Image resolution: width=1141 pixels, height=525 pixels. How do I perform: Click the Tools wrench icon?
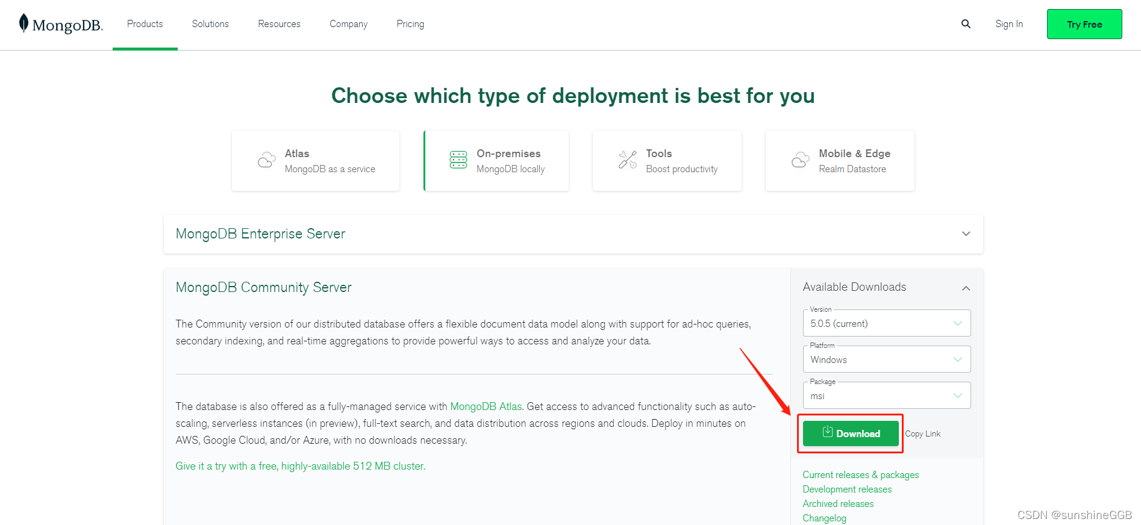[627, 160]
